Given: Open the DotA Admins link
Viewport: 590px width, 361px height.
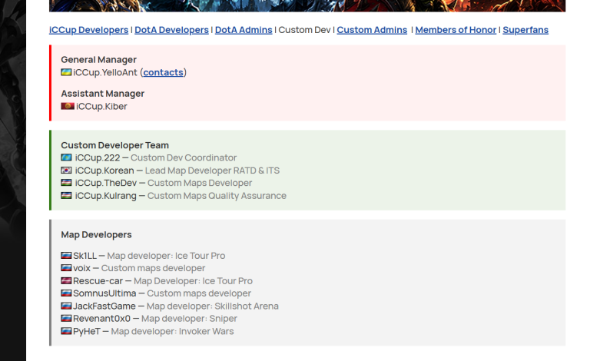Looking at the screenshot, I should (x=244, y=30).
